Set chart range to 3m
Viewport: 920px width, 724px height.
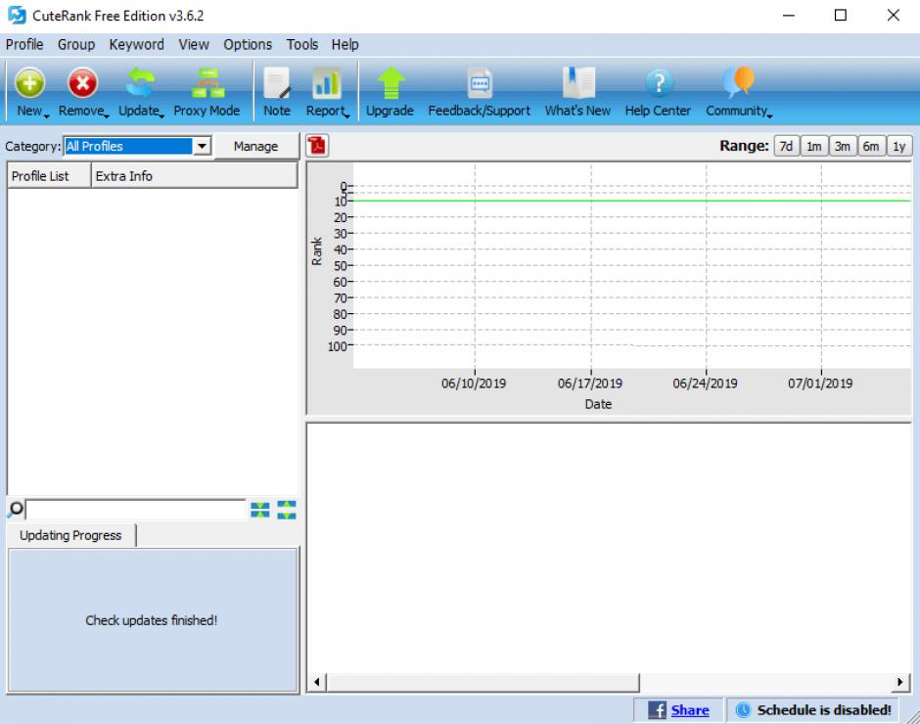843,146
